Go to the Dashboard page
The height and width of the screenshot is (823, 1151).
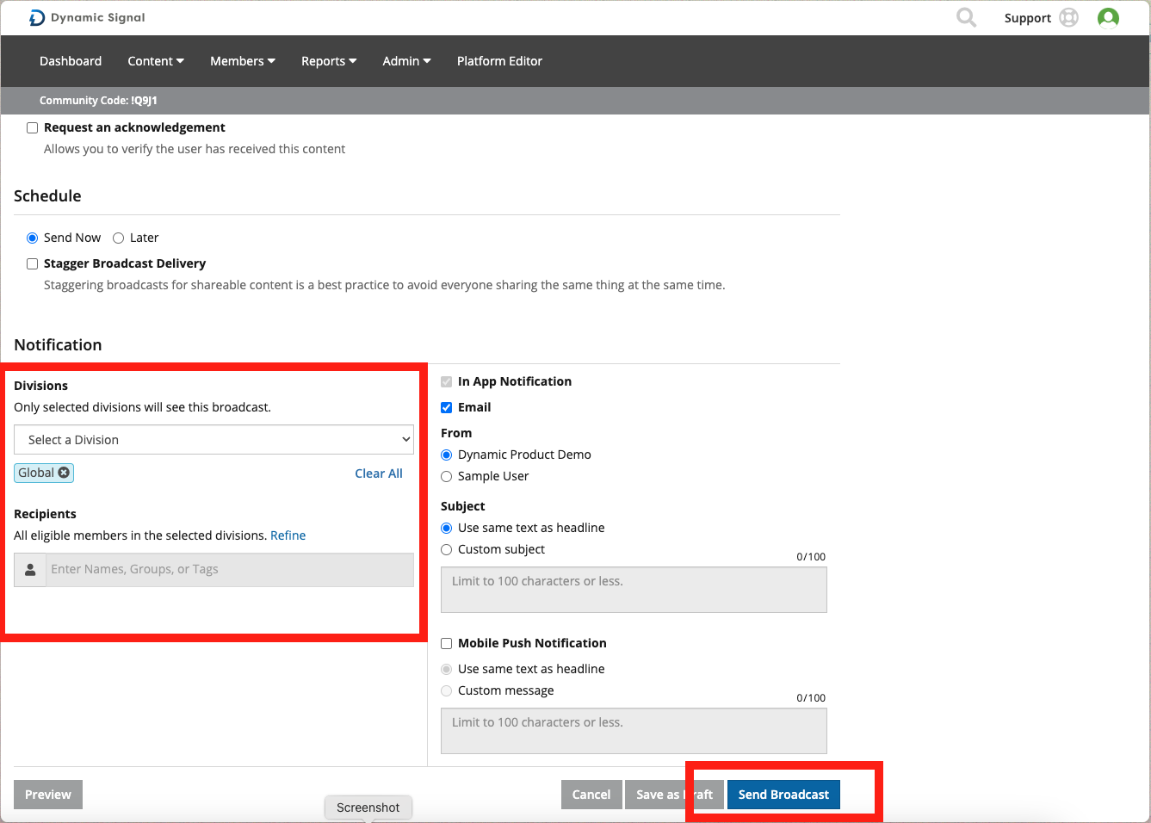[71, 61]
